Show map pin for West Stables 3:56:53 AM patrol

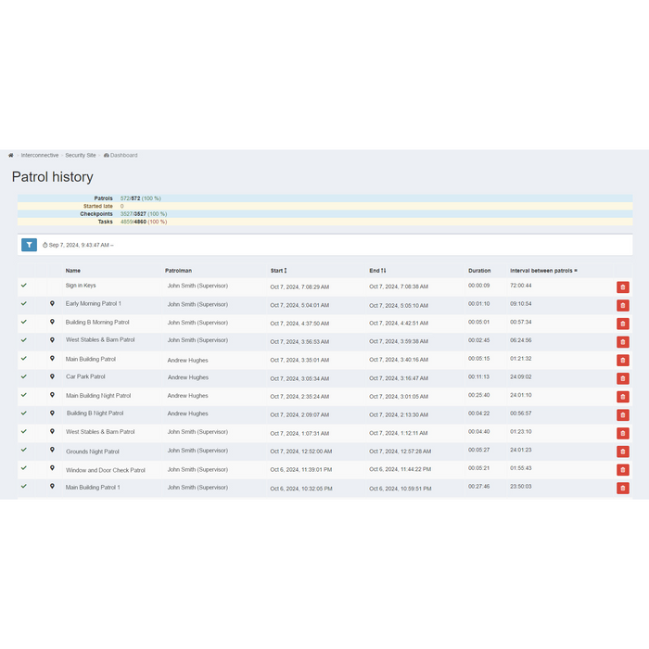point(52,340)
